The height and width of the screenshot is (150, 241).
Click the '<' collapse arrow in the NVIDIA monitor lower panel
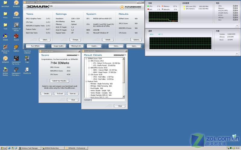point(237,54)
